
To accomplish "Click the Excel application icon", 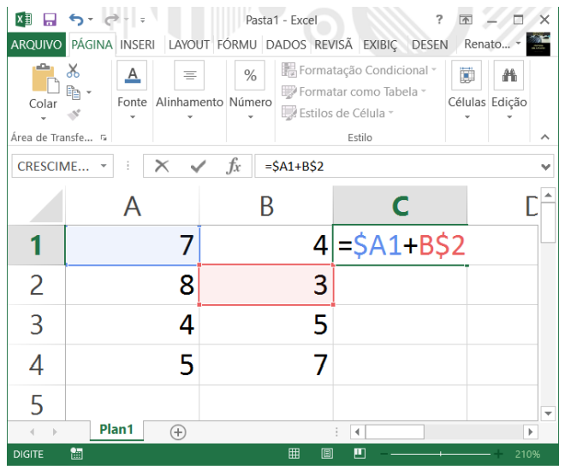I will click(24, 19).
